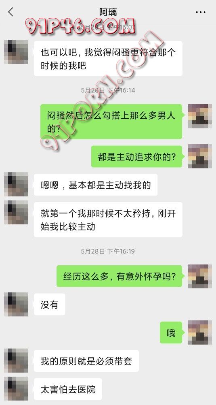The height and width of the screenshot is (405, 216).
Task: Open sender's avatar next to '太害怕去医院' message
Action: [16, 388]
